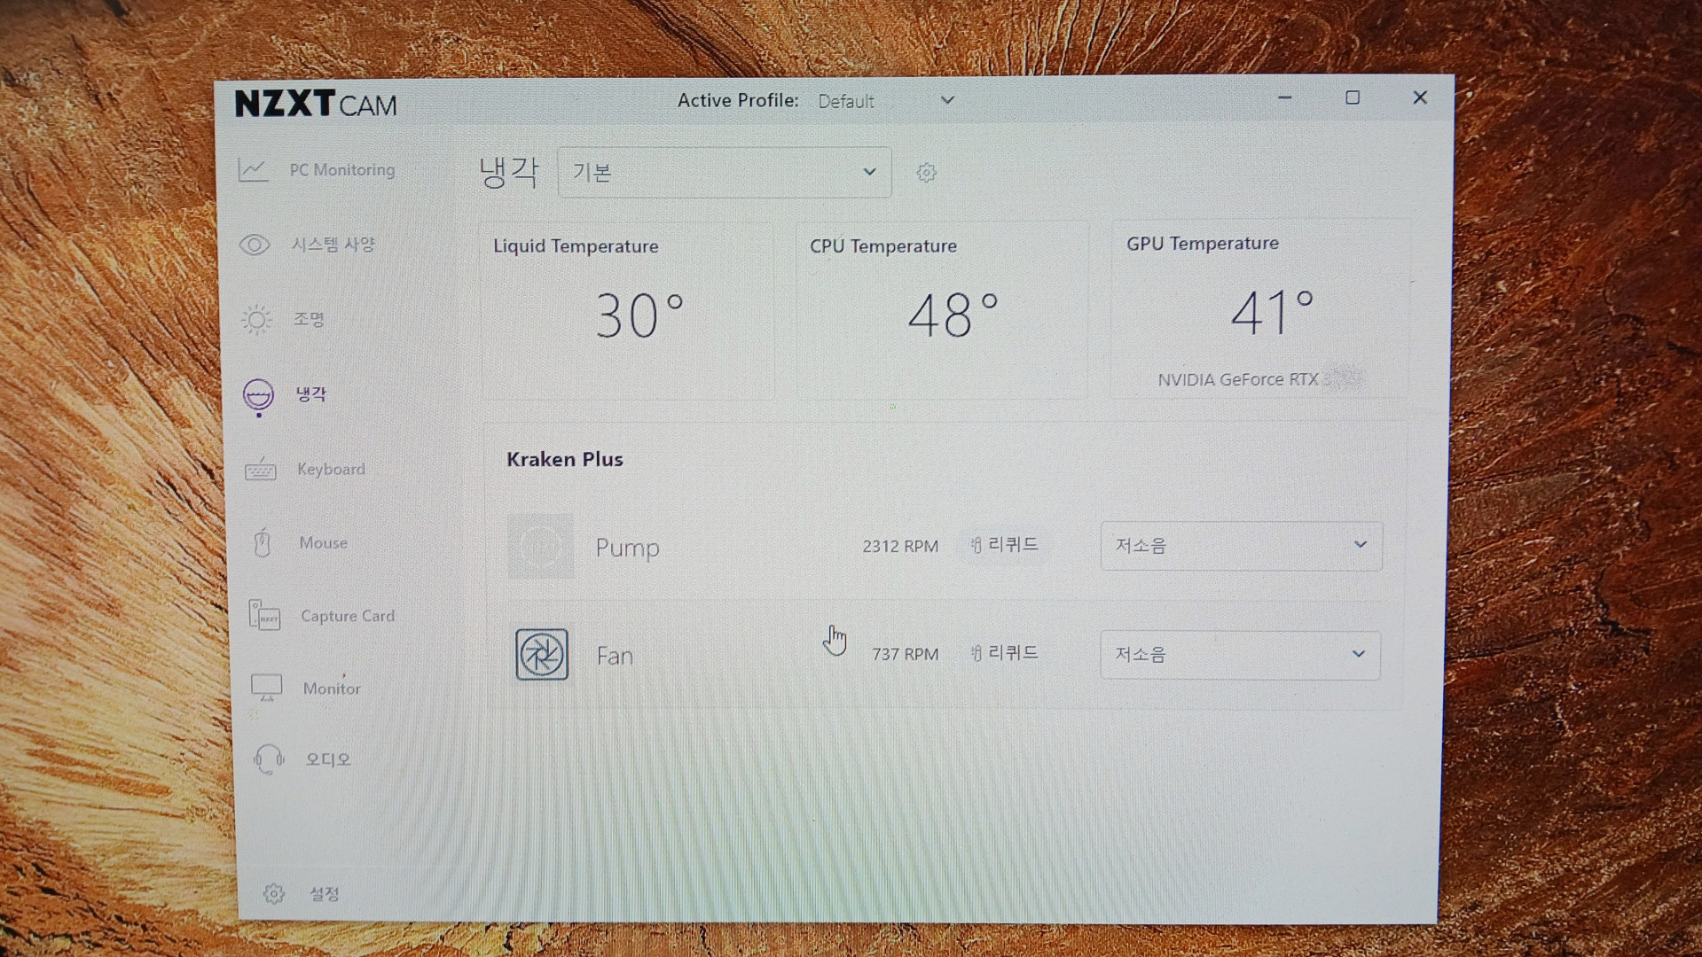The width and height of the screenshot is (1702, 957).
Task: Open the Mouse section icon
Action: (x=262, y=542)
